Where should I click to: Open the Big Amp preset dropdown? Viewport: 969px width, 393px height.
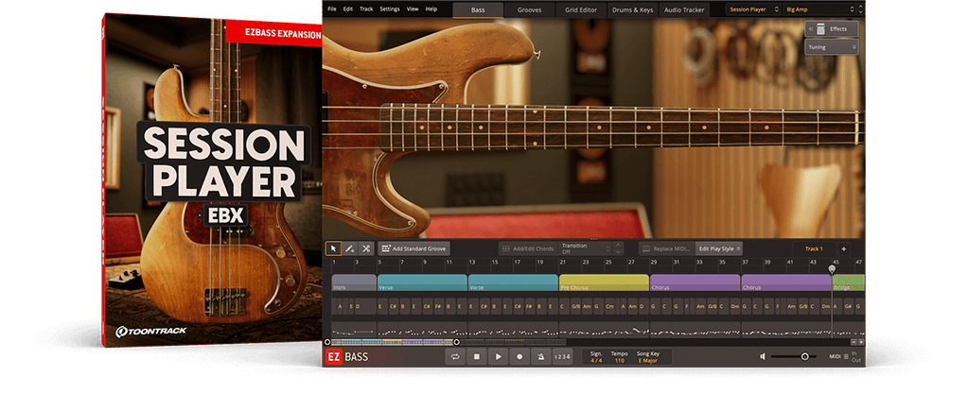coord(820,9)
